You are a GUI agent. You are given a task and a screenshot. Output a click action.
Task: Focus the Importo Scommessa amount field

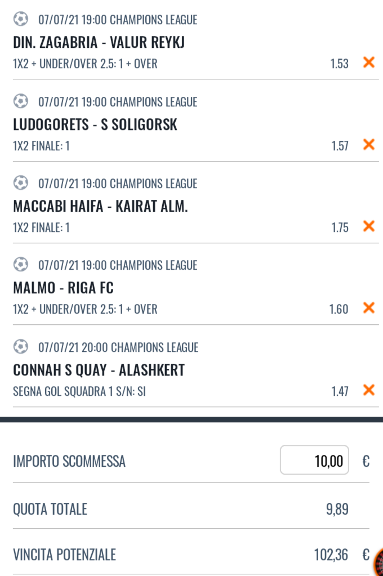point(314,460)
